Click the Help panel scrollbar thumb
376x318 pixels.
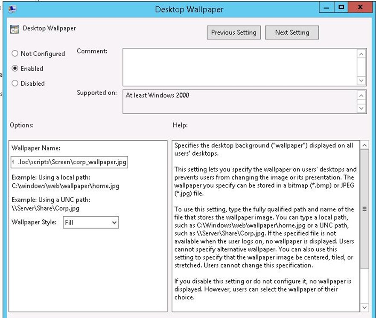pos(364,208)
